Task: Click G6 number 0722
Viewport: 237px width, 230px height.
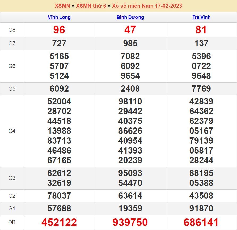Action: point(201,66)
